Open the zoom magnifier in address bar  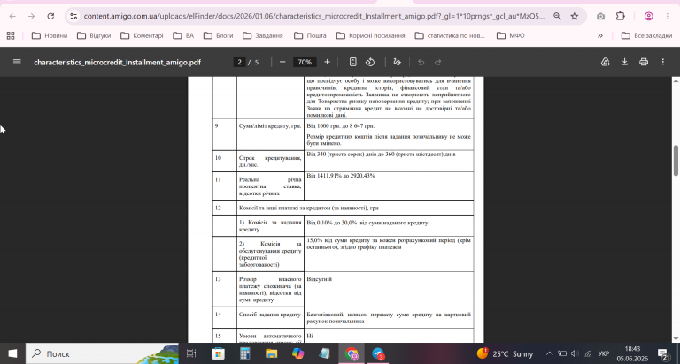[557, 17]
